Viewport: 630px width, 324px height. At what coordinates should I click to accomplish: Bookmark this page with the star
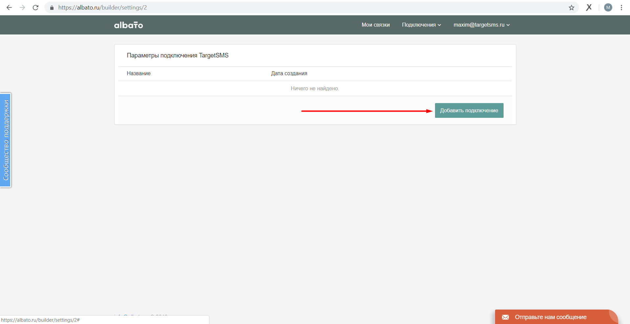click(572, 8)
